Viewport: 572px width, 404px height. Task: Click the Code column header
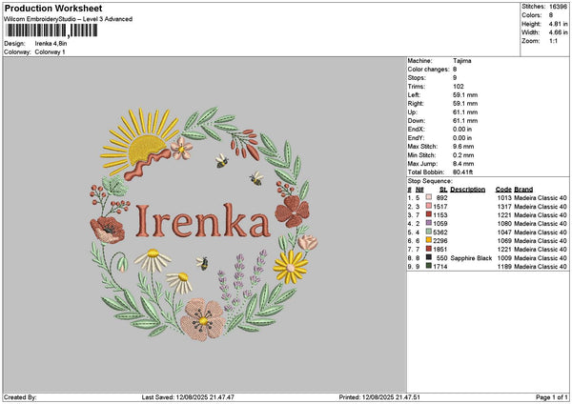tap(503, 189)
